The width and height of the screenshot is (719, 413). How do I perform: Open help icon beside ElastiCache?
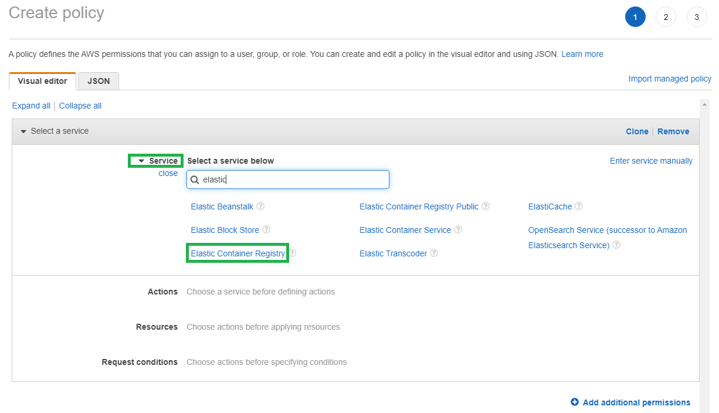(579, 206)
